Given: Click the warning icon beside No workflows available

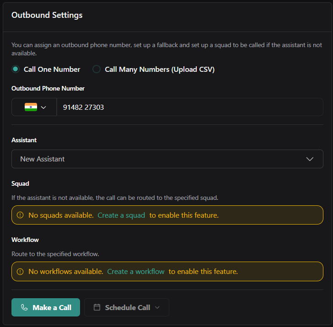Looking at the screenshot, I should click(20, 272).
